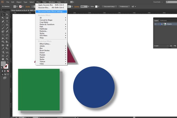Select the Slice tool
Screen dimensions: 177x118
point(7,56)
